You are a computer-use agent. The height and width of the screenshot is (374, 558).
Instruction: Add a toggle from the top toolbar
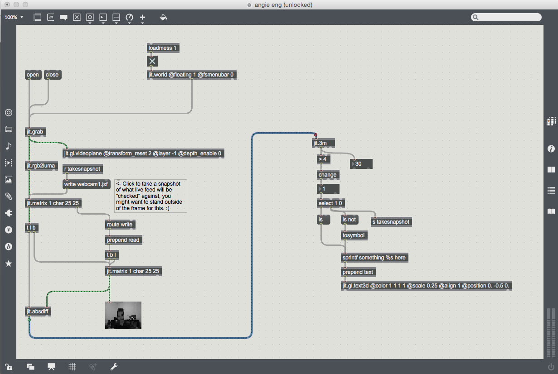pyautogui.click(x=77, y=17)
